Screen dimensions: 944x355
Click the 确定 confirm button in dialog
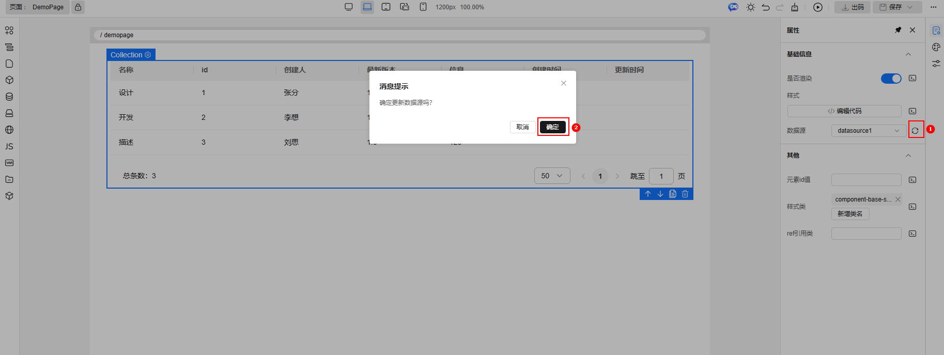coord(552,127)
